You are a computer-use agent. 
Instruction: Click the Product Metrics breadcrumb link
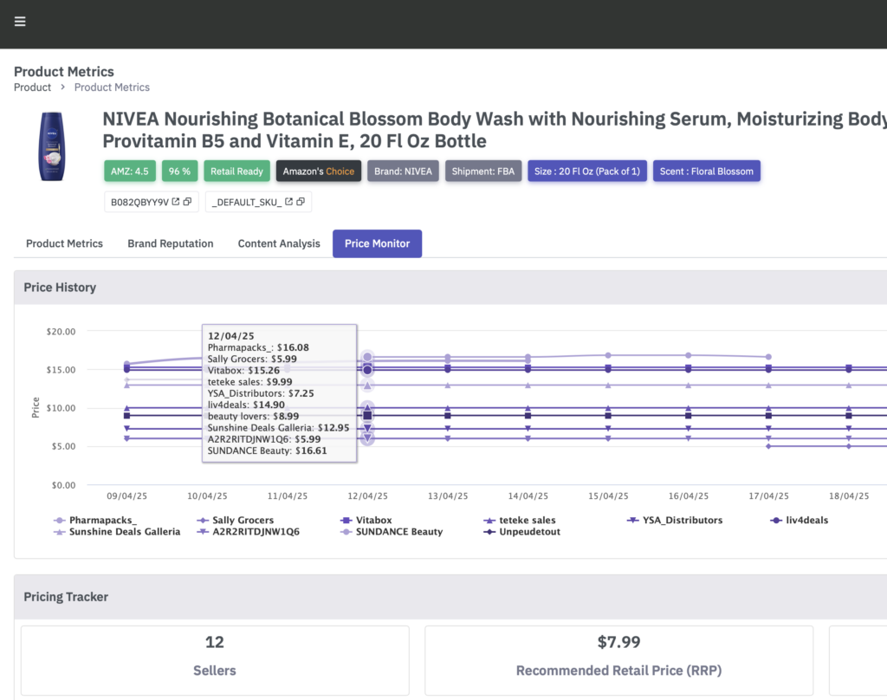click(112, 87)
